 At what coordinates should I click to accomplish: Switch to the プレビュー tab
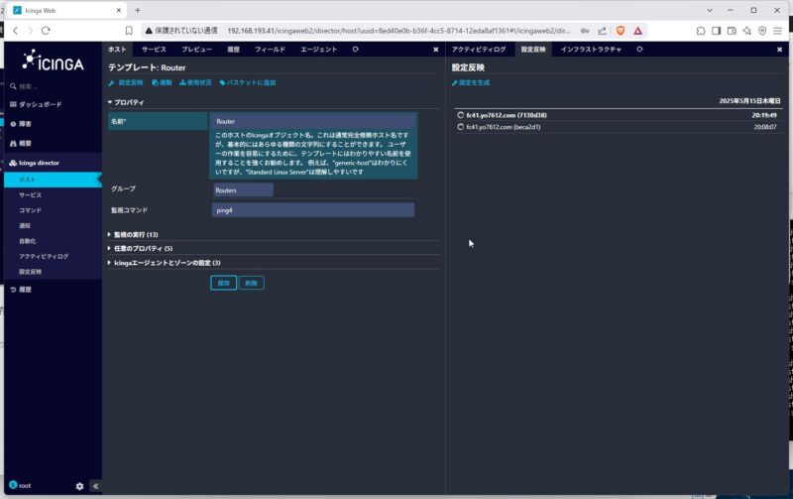196,49
